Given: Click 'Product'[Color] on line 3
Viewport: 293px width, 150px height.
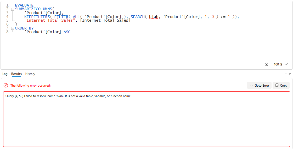Looking at the screenshot, I should coord(43,13).
